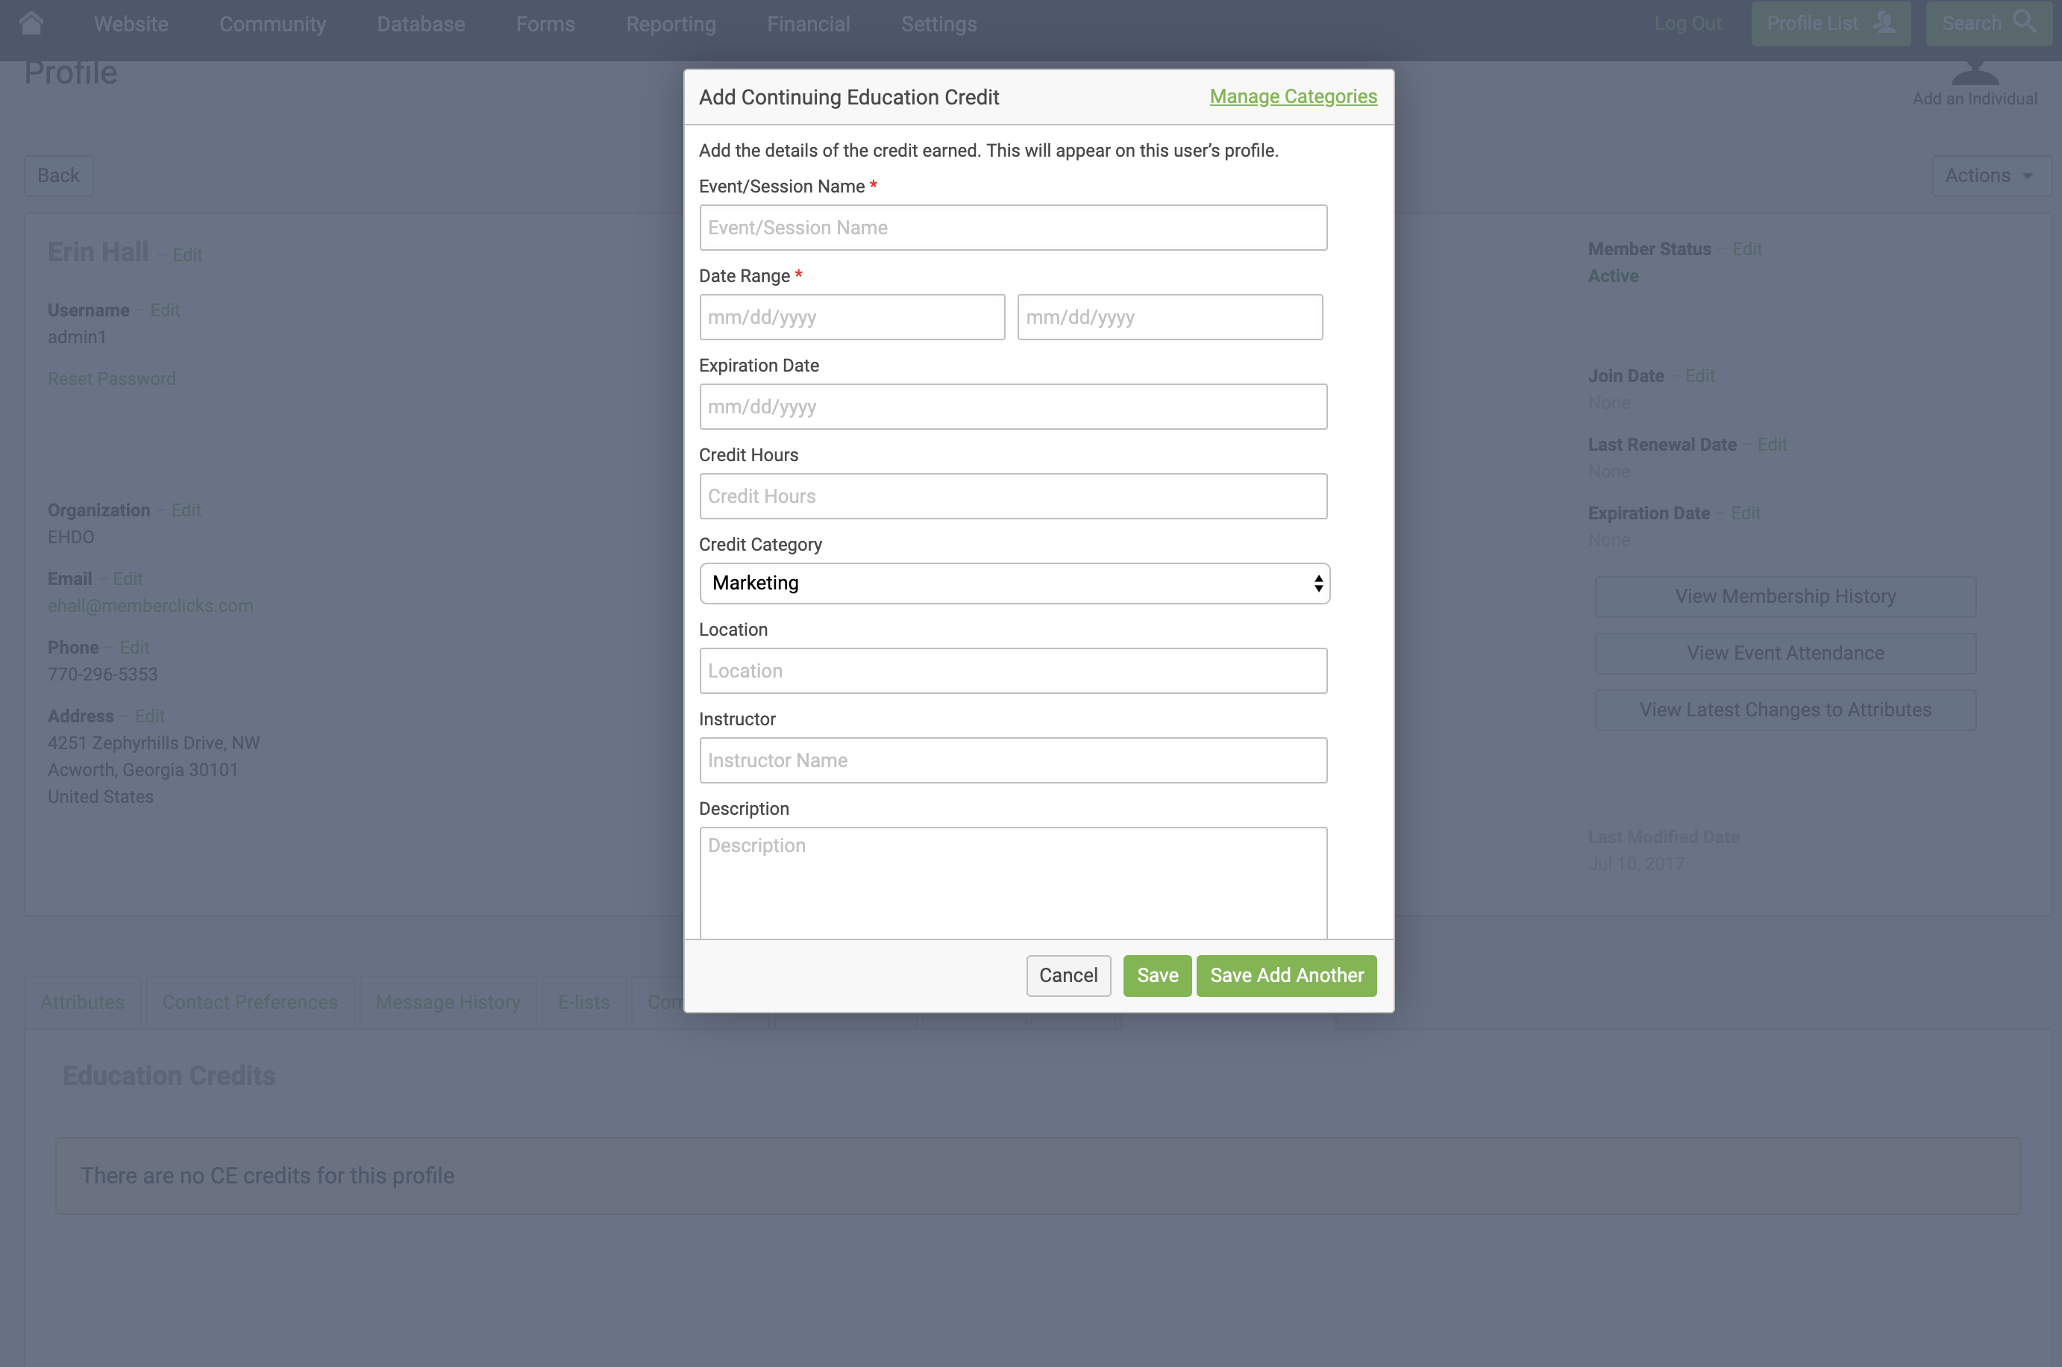Open the Database menu
The width and height of the screenshot is (2062, 1367).
point(420,24)
